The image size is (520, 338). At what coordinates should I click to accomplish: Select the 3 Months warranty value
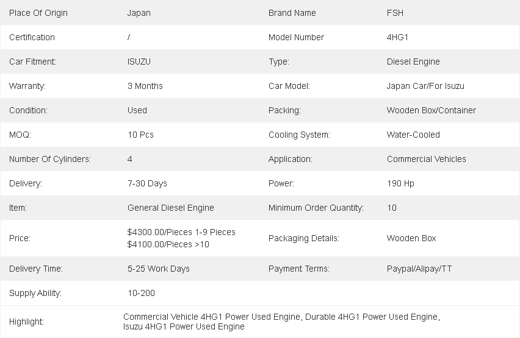coord(145,86)
